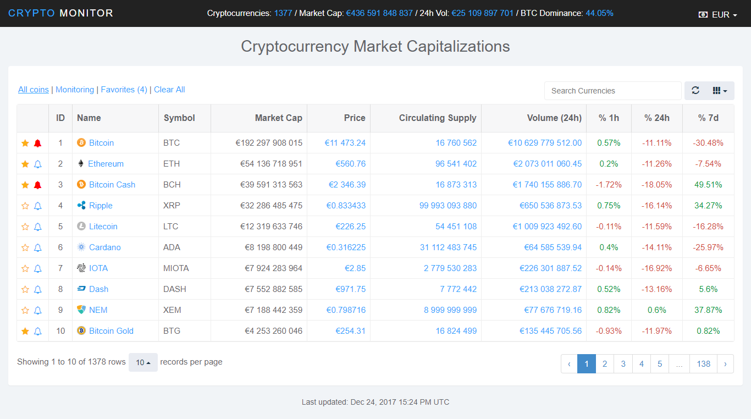This screenshot has width=751, height=419.
Task: Click the previous page arrow
Action: [569, 364]
